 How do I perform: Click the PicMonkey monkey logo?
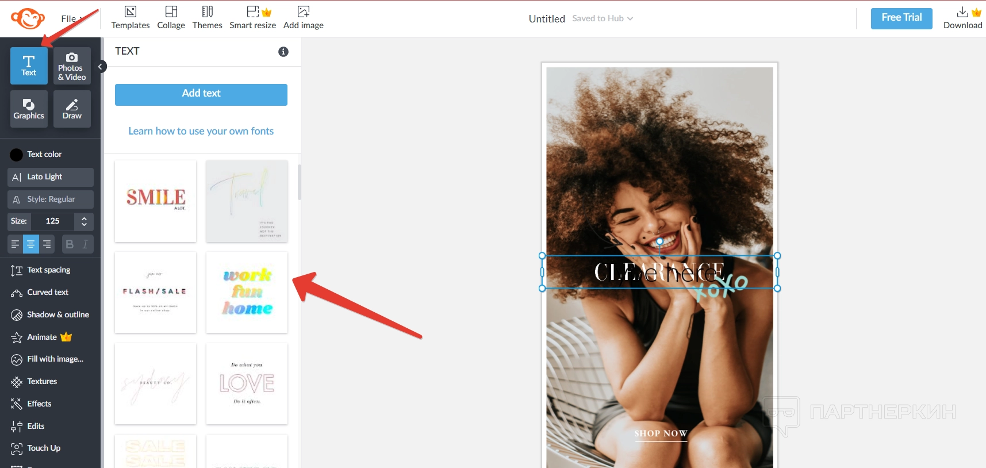click(x=28, y=18)
